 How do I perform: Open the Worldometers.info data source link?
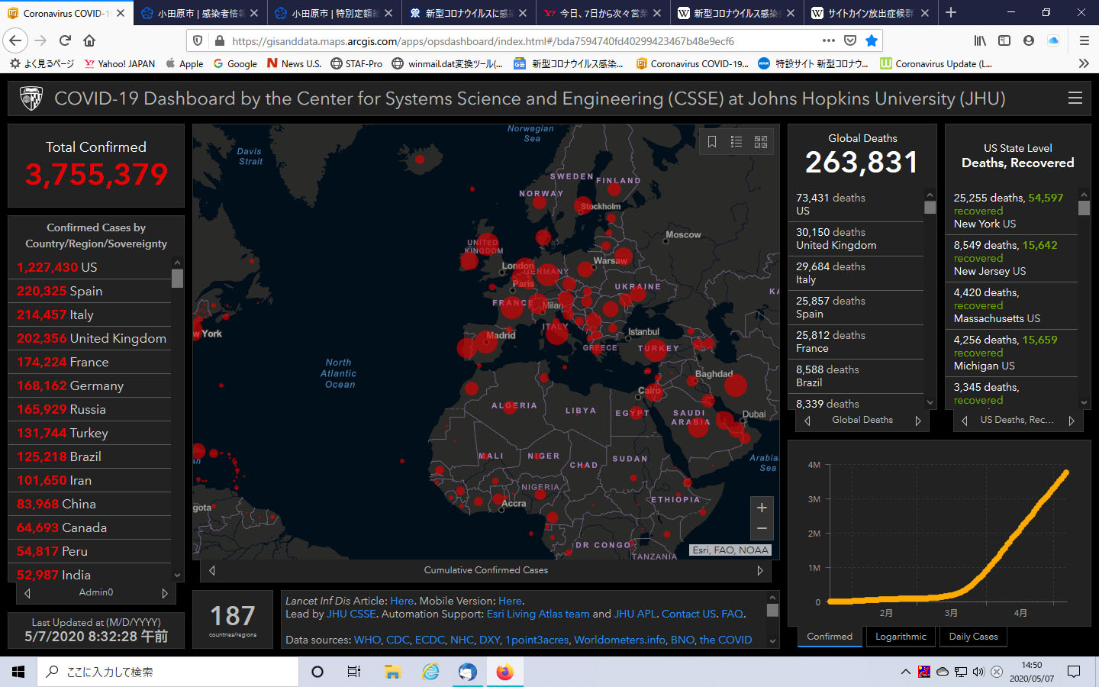(620, 640)
